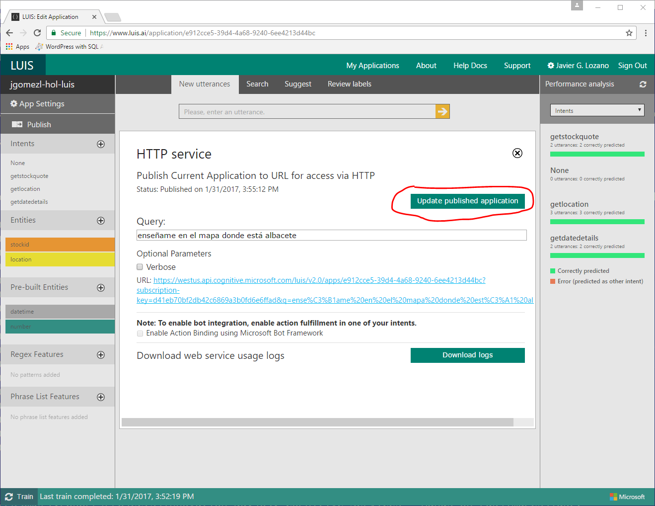
Task: Click the Microsoft logo in footer
Action: point(627,497)
